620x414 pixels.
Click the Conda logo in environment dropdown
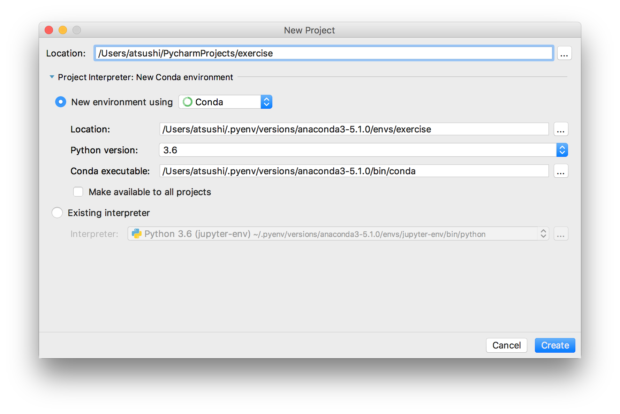[x=187, y=102]
